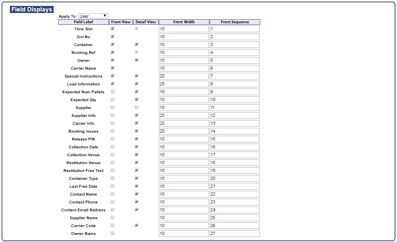Open the Apply To User dropdown
This screenshot has height=242, width=397.
click(x=93, y=16)
